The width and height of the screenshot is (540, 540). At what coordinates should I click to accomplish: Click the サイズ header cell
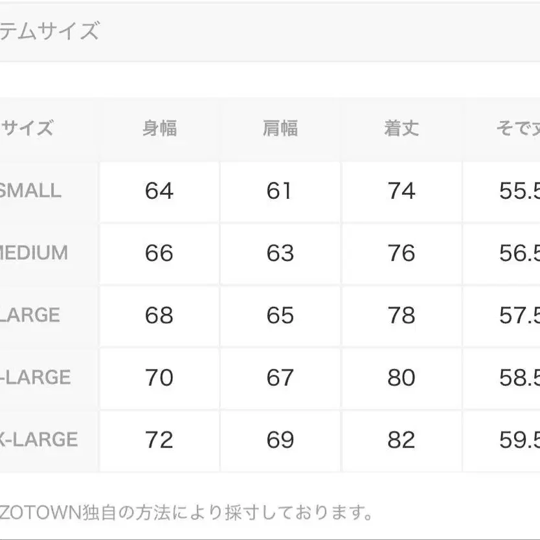coord(28,128)
